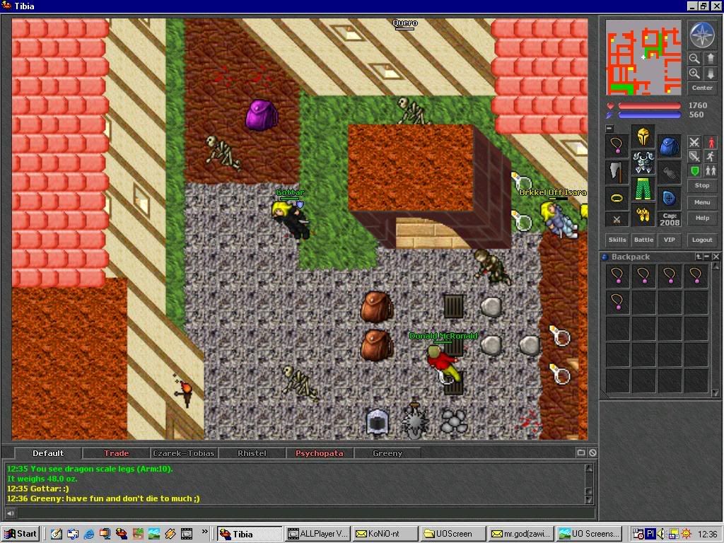Open the Czarek-Tobias chat tab

point(184,453)
